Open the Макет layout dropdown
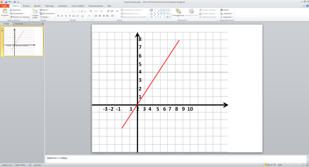 tap(44, 10)
